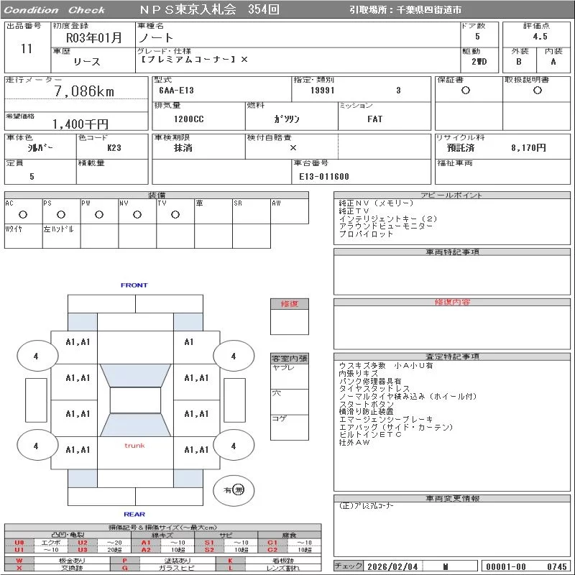
Task: Click the circle mark under 保証書
Action: click(x=466, y=91)
